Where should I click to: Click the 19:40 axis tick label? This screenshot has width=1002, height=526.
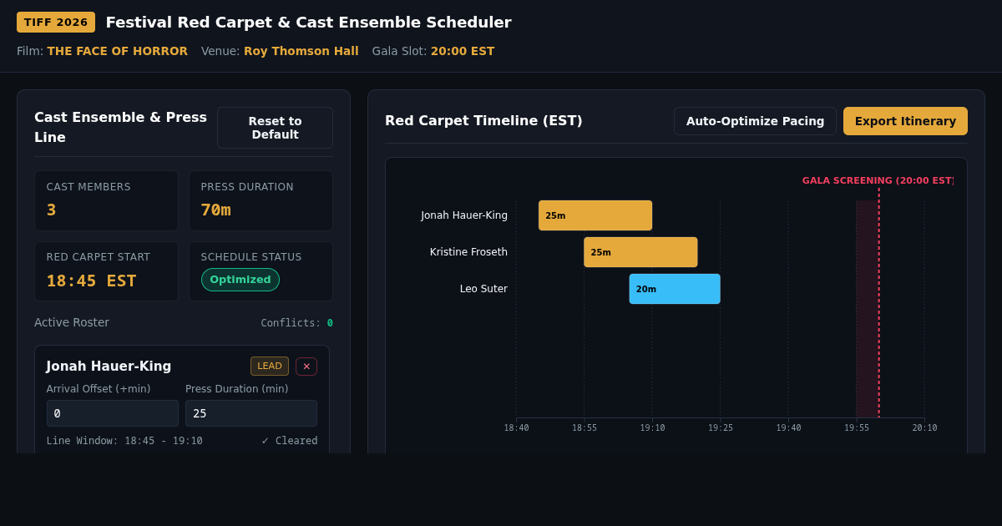point(788,428)
